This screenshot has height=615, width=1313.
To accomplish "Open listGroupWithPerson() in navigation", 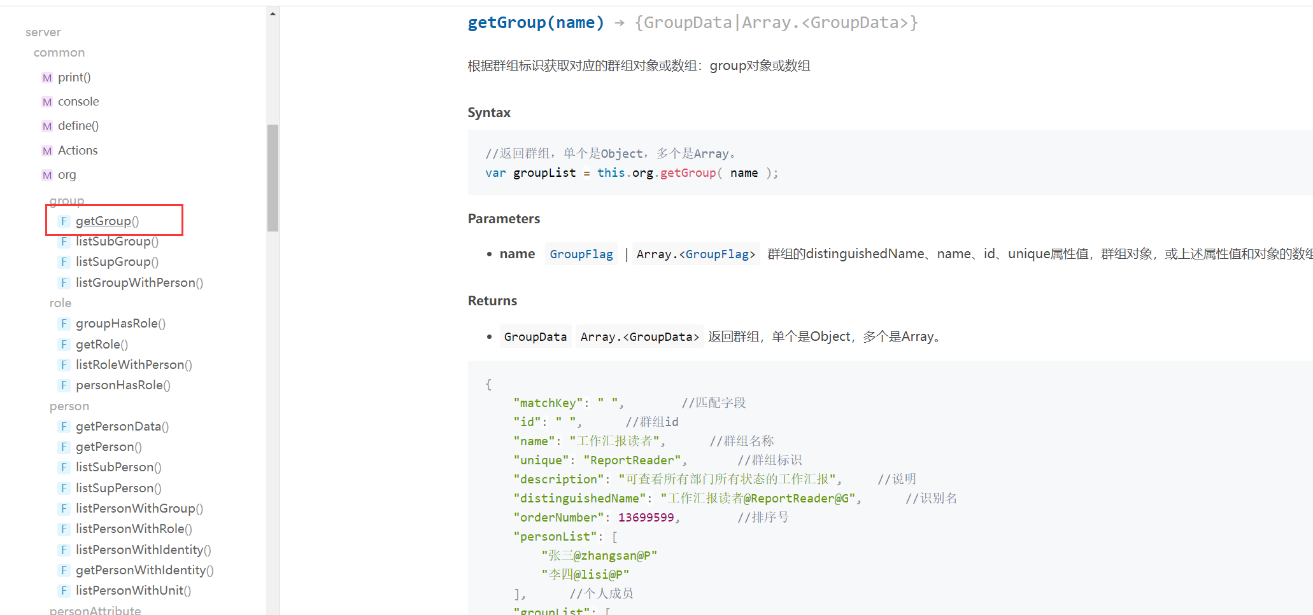I will coord(139,283).
